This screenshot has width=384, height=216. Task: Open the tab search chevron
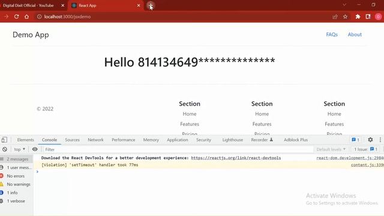click(344, 5)
